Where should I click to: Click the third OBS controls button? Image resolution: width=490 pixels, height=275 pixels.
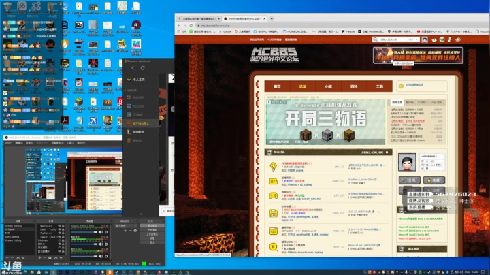pyautogui.click(x=152, y=234)
